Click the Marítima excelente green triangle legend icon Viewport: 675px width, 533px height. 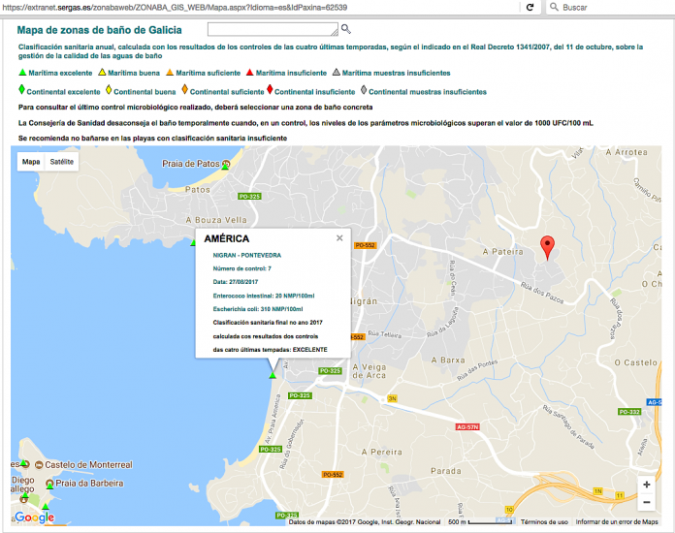(x=22, y=73)
